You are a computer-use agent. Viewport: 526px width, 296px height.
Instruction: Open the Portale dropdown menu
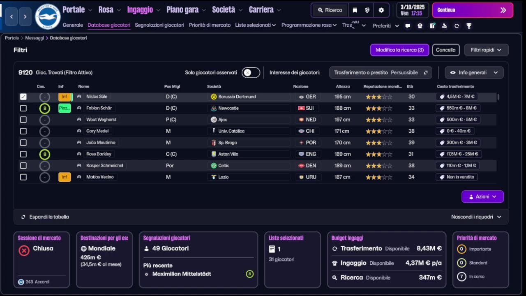77,9
